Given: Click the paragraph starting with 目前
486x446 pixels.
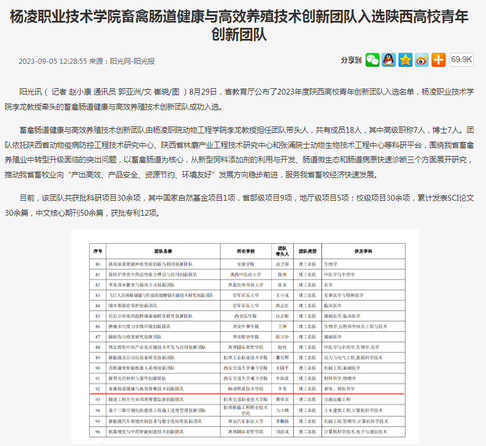Looking at the screenshot, I should pos(243,205).
